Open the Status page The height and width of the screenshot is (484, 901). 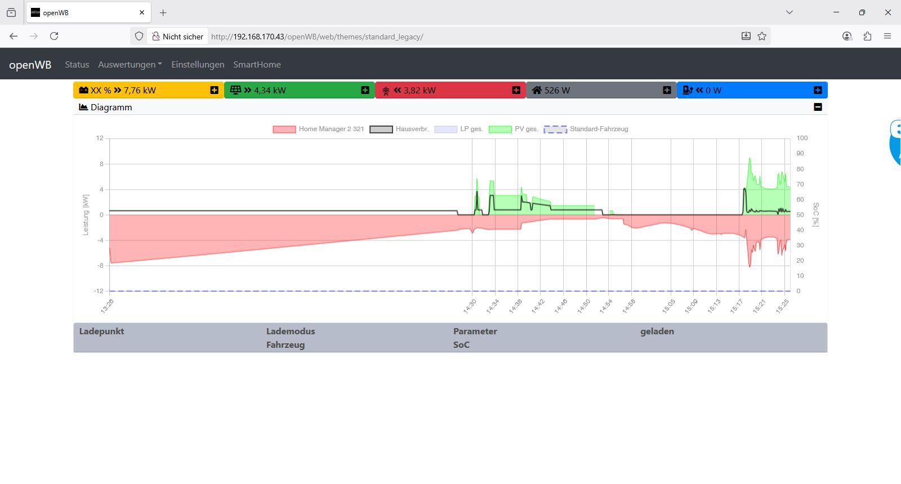[x=77, y=65]
